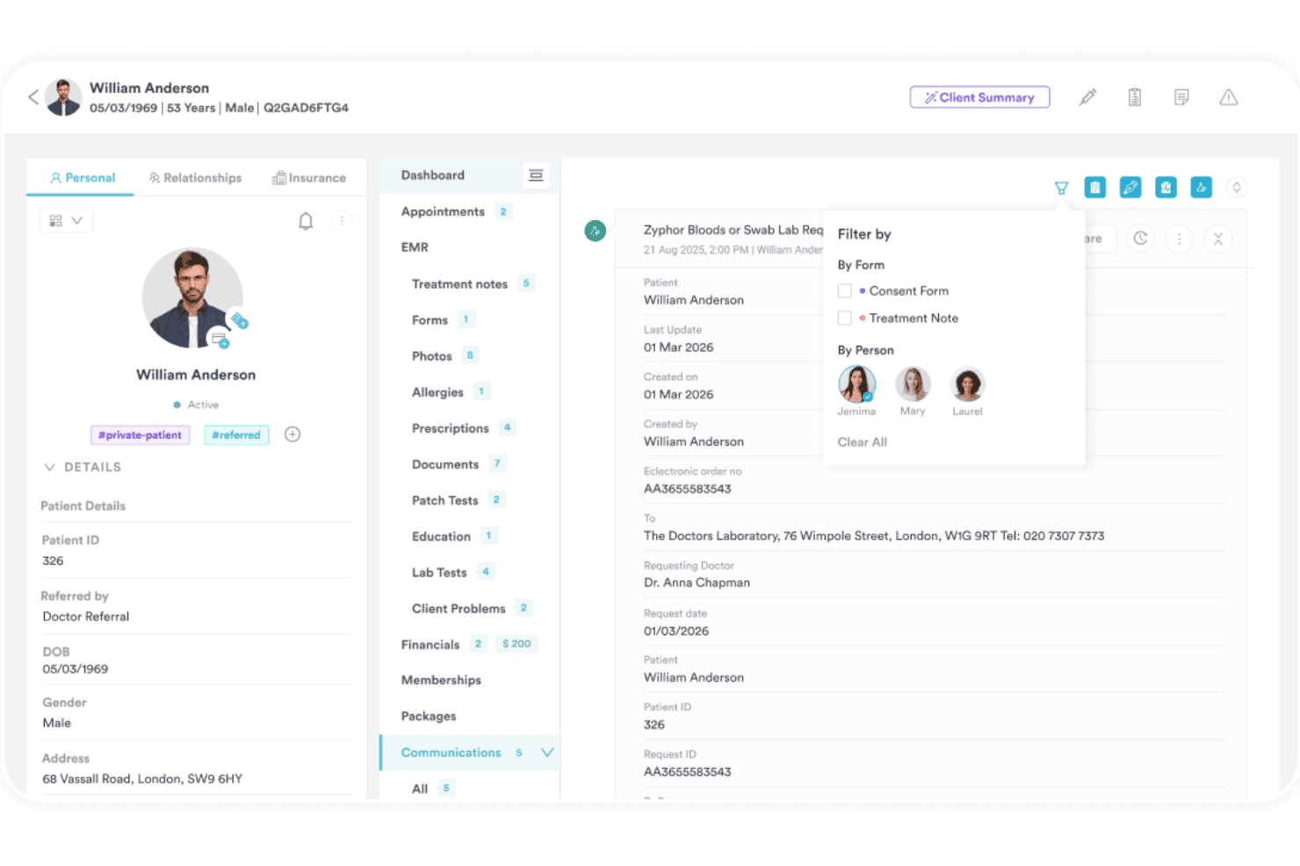Image resolution: width=1300 pixels, height=866 pixels.
Task: Collapse the Communications chevron
Action: pos(547,753)
